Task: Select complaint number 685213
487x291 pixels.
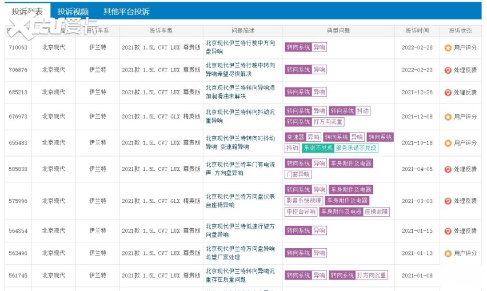Action: click(18, 92)
